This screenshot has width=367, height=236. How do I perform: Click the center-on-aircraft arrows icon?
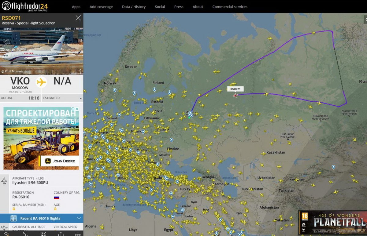point(43,234)
